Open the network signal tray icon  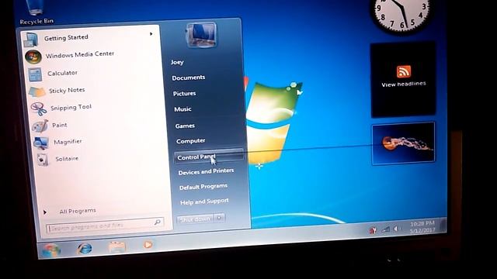coord(385,229)
